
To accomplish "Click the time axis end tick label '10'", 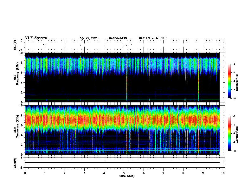I will tap(223, 173).
